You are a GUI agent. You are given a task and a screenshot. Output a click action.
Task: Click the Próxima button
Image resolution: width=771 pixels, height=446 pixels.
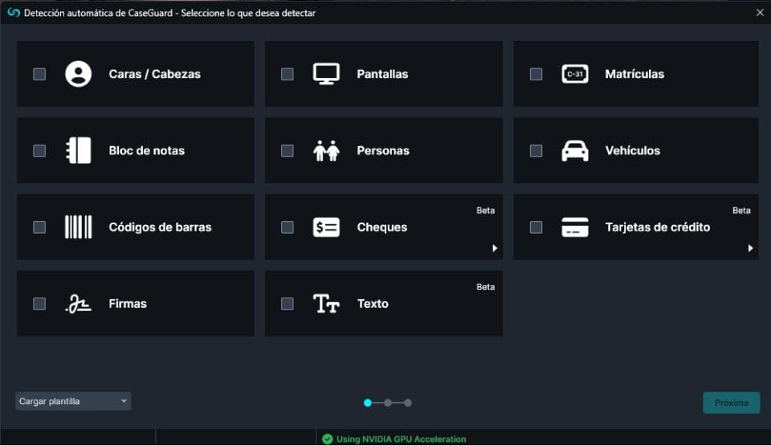[731, 403]
